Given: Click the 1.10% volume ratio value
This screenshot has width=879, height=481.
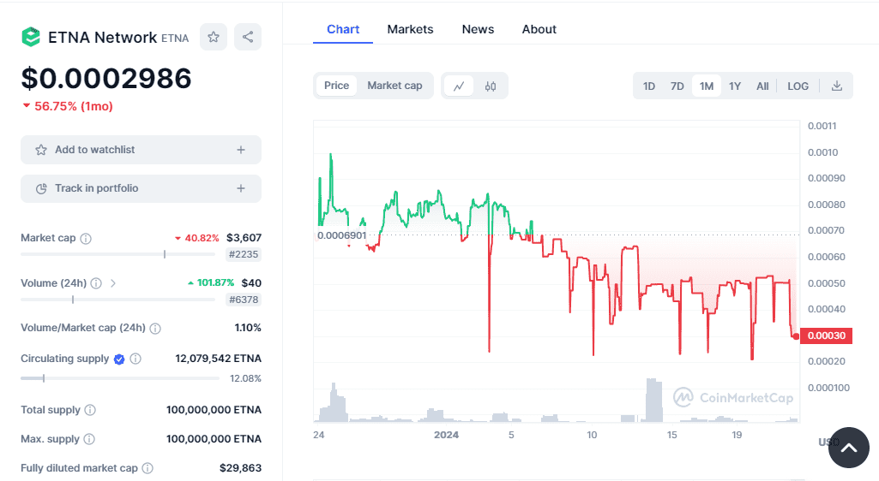Looking at the screenshot, I should coord(248,328).
